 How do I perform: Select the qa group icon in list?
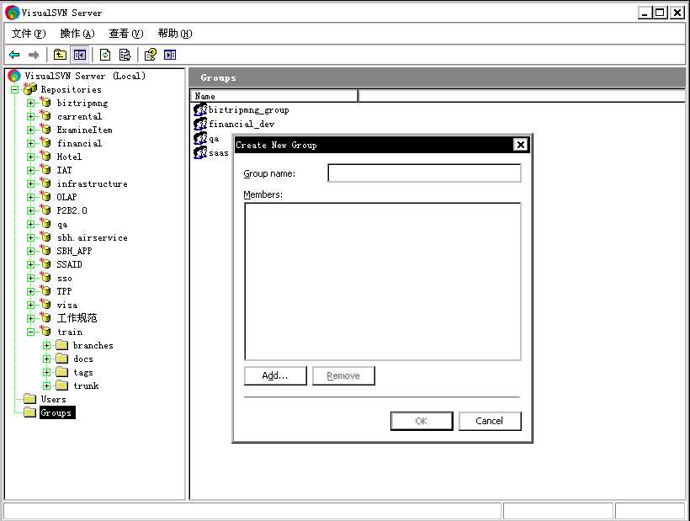click(x=200, y=138)
